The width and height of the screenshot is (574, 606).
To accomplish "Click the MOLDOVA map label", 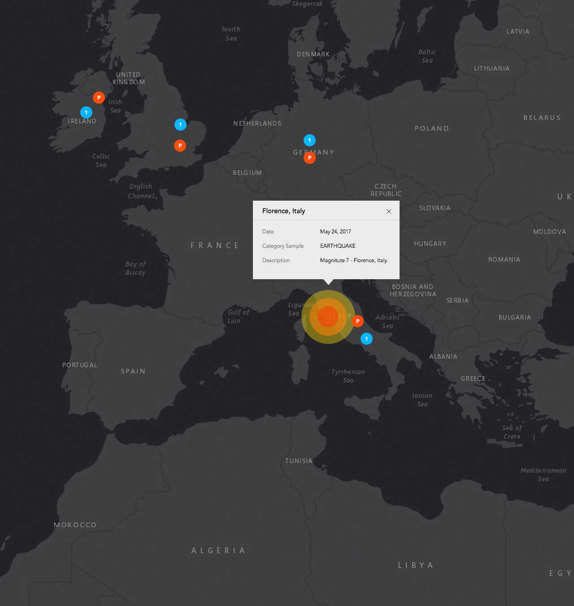I will 550,232.
